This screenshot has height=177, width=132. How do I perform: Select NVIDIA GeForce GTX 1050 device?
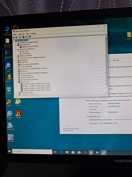29,47
